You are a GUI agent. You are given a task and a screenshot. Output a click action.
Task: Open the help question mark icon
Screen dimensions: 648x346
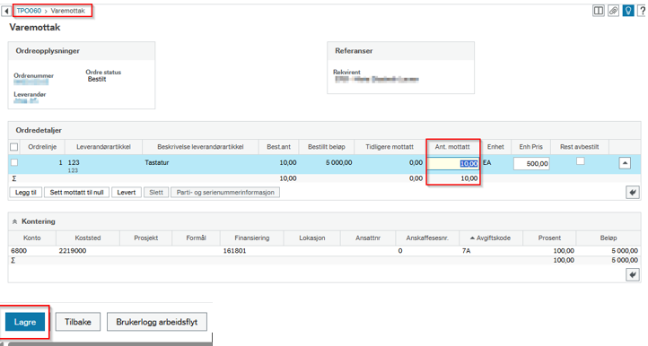[x=643, y=11]
